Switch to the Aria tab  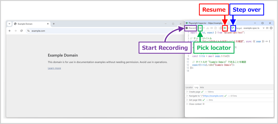click(x=202, y=87)
